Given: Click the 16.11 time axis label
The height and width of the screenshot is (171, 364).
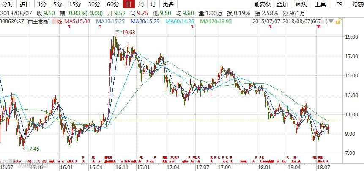Looking at the screenshot, I should pyautogui.click(x=122, y=167).
